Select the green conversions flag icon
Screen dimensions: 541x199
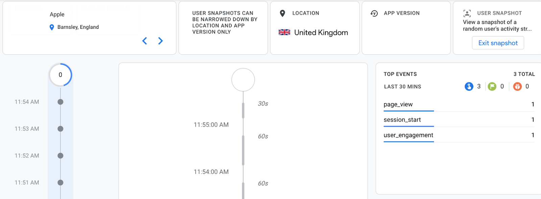[492, 87]
